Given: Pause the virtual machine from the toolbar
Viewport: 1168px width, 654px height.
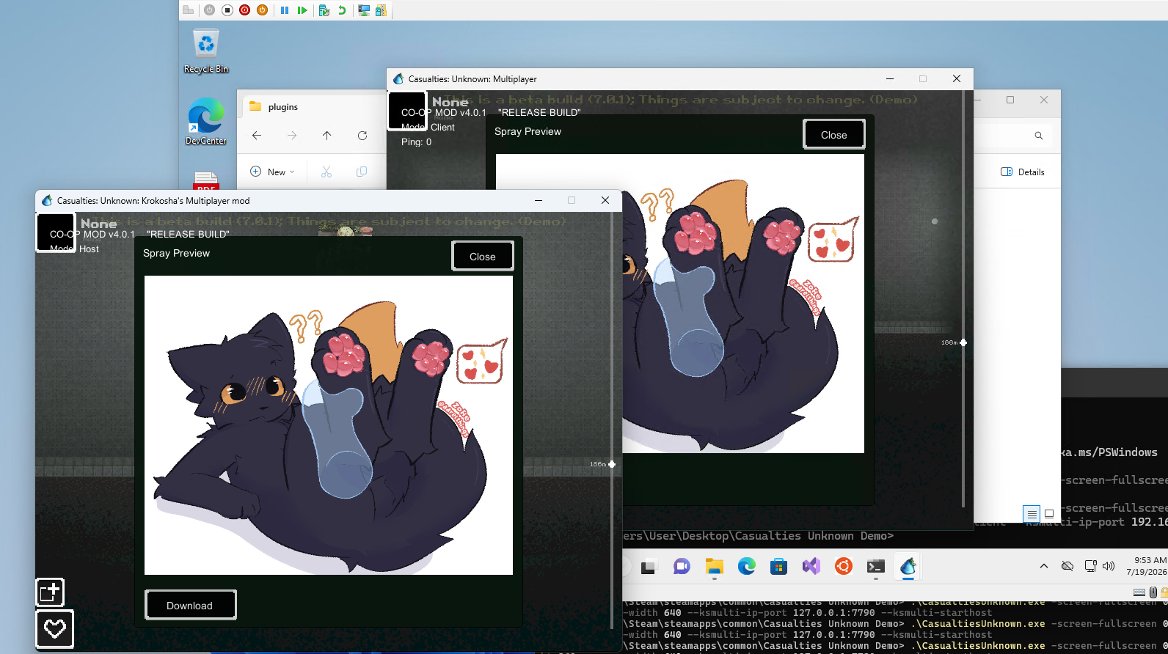Looking at the screenshot, I should click(x=285, y=10).
